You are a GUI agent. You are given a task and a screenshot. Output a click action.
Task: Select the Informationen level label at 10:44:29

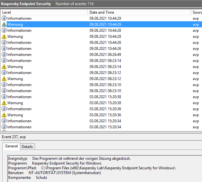pyautogui.click(x=19, y=18)
